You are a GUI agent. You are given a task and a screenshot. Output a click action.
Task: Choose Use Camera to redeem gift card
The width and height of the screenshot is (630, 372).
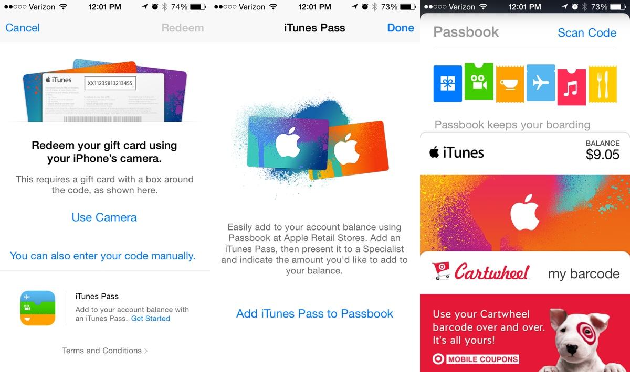click(104, 217)
